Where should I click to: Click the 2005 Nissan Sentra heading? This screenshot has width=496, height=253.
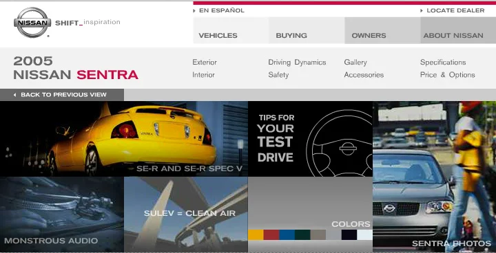[x=76, y=68]
